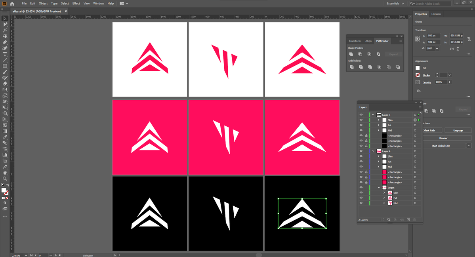
Task: Collapse the Logos group
Action: [379, 187]
